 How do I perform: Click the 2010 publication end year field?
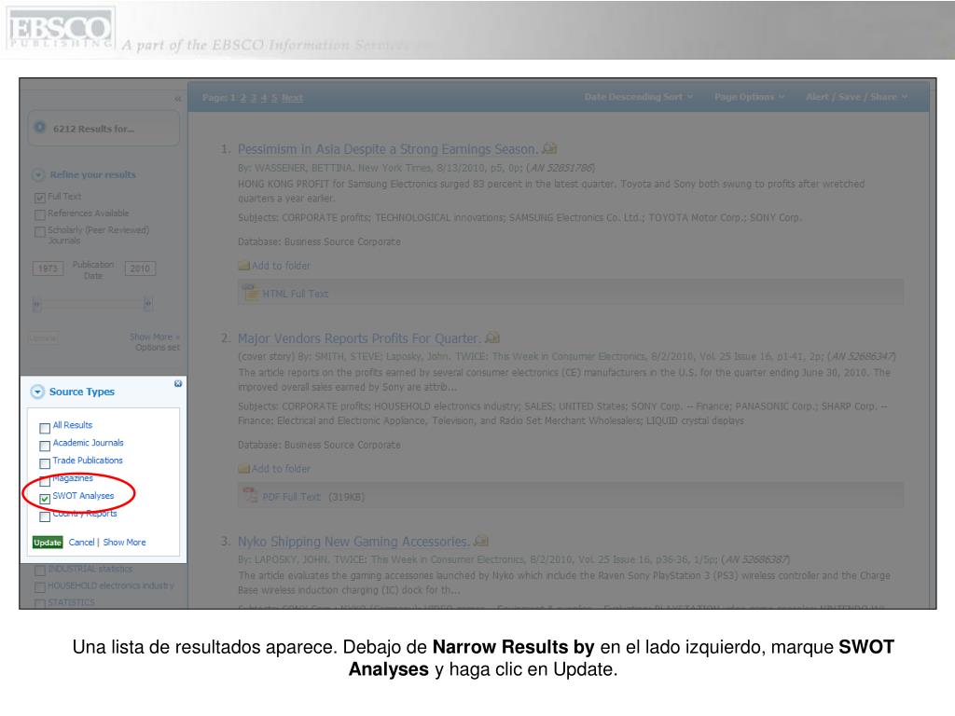[140, 268]
